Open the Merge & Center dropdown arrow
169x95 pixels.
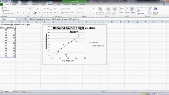point(75,13)
